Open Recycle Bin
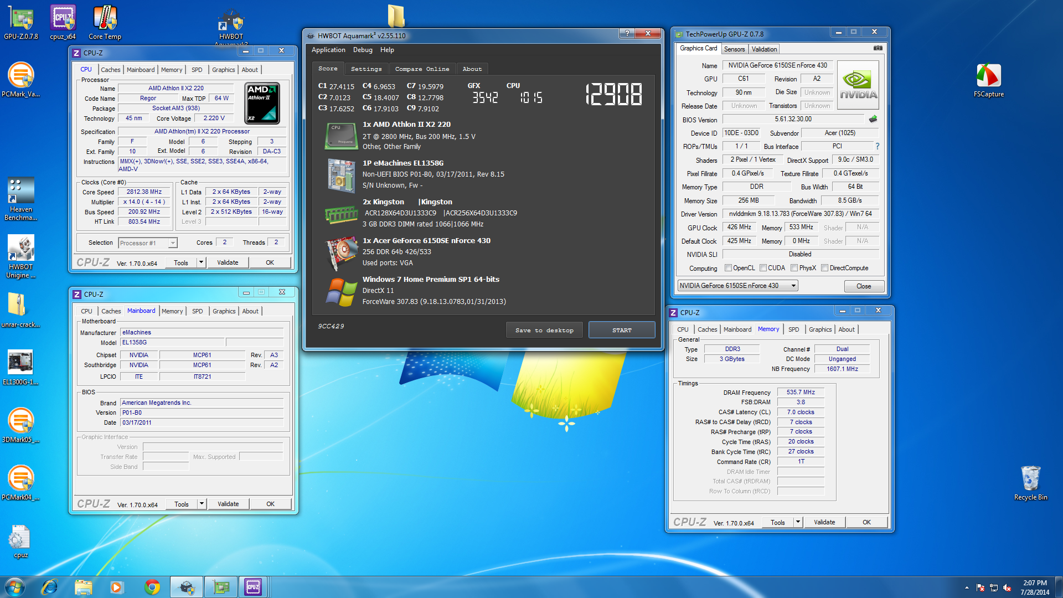 (1030, 483)
